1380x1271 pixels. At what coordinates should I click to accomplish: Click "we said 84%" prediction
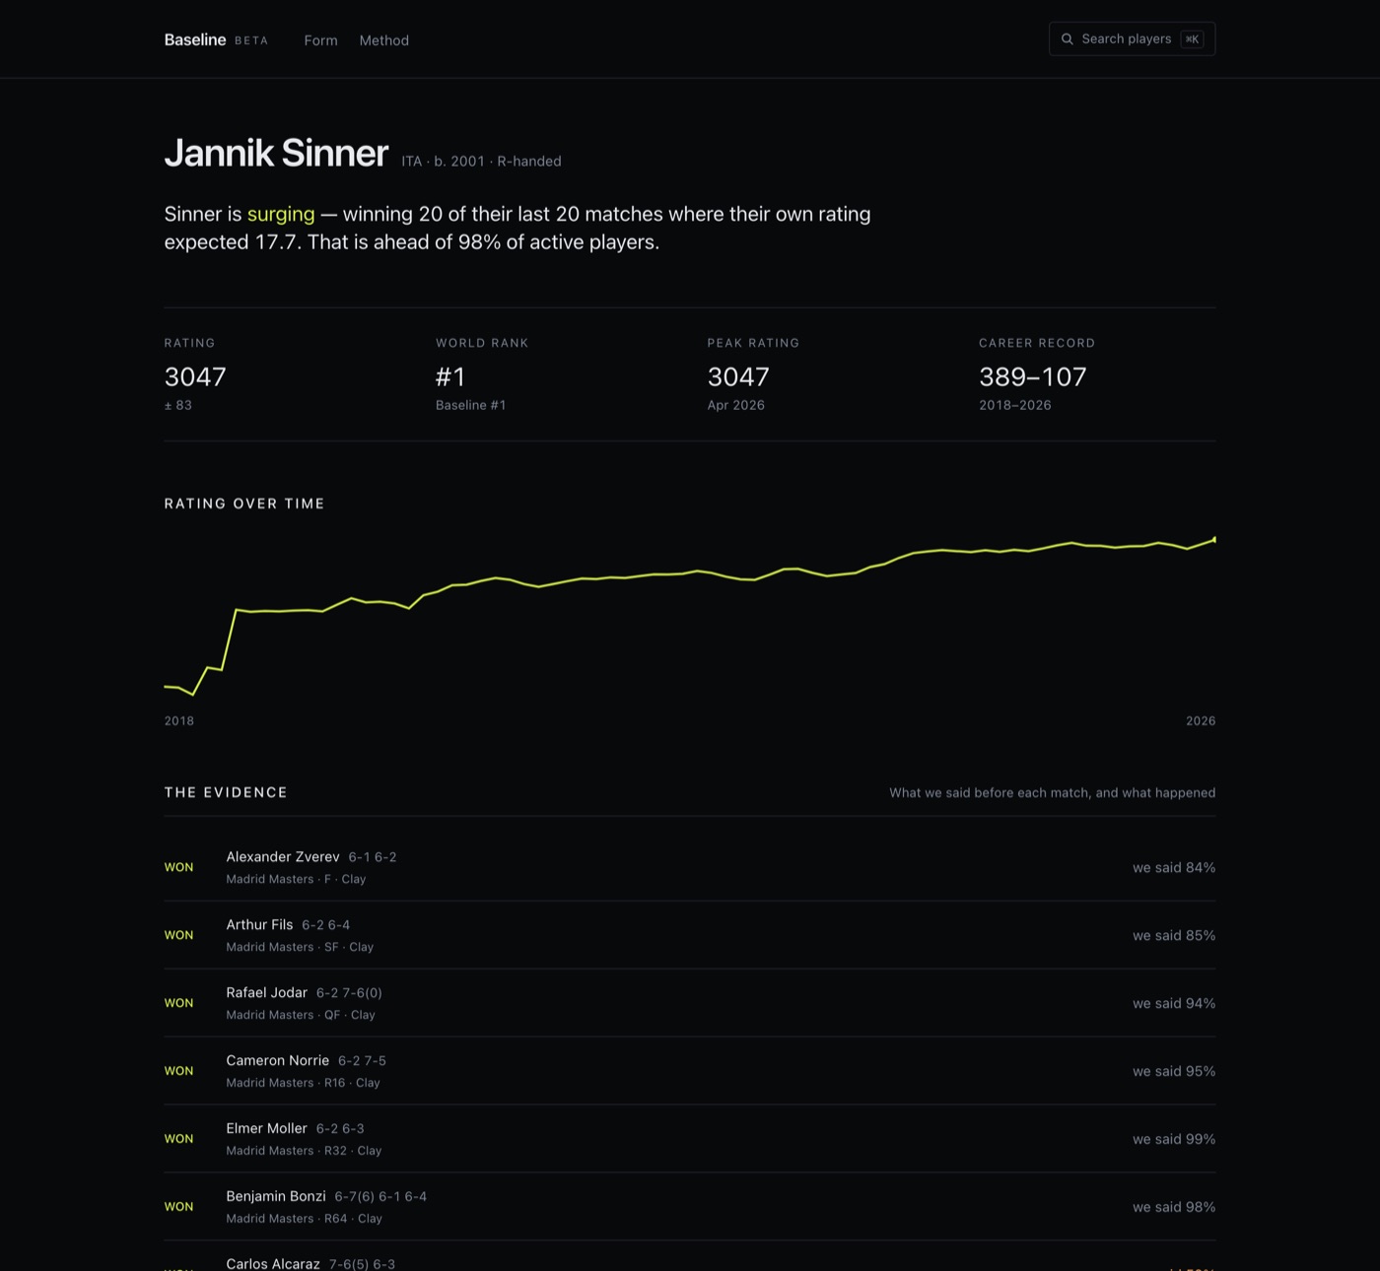pyautogui.click(x=1174, y=868)
